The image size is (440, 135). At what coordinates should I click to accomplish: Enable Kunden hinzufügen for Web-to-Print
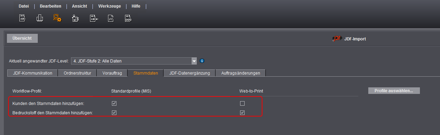[x=242, y=103]
